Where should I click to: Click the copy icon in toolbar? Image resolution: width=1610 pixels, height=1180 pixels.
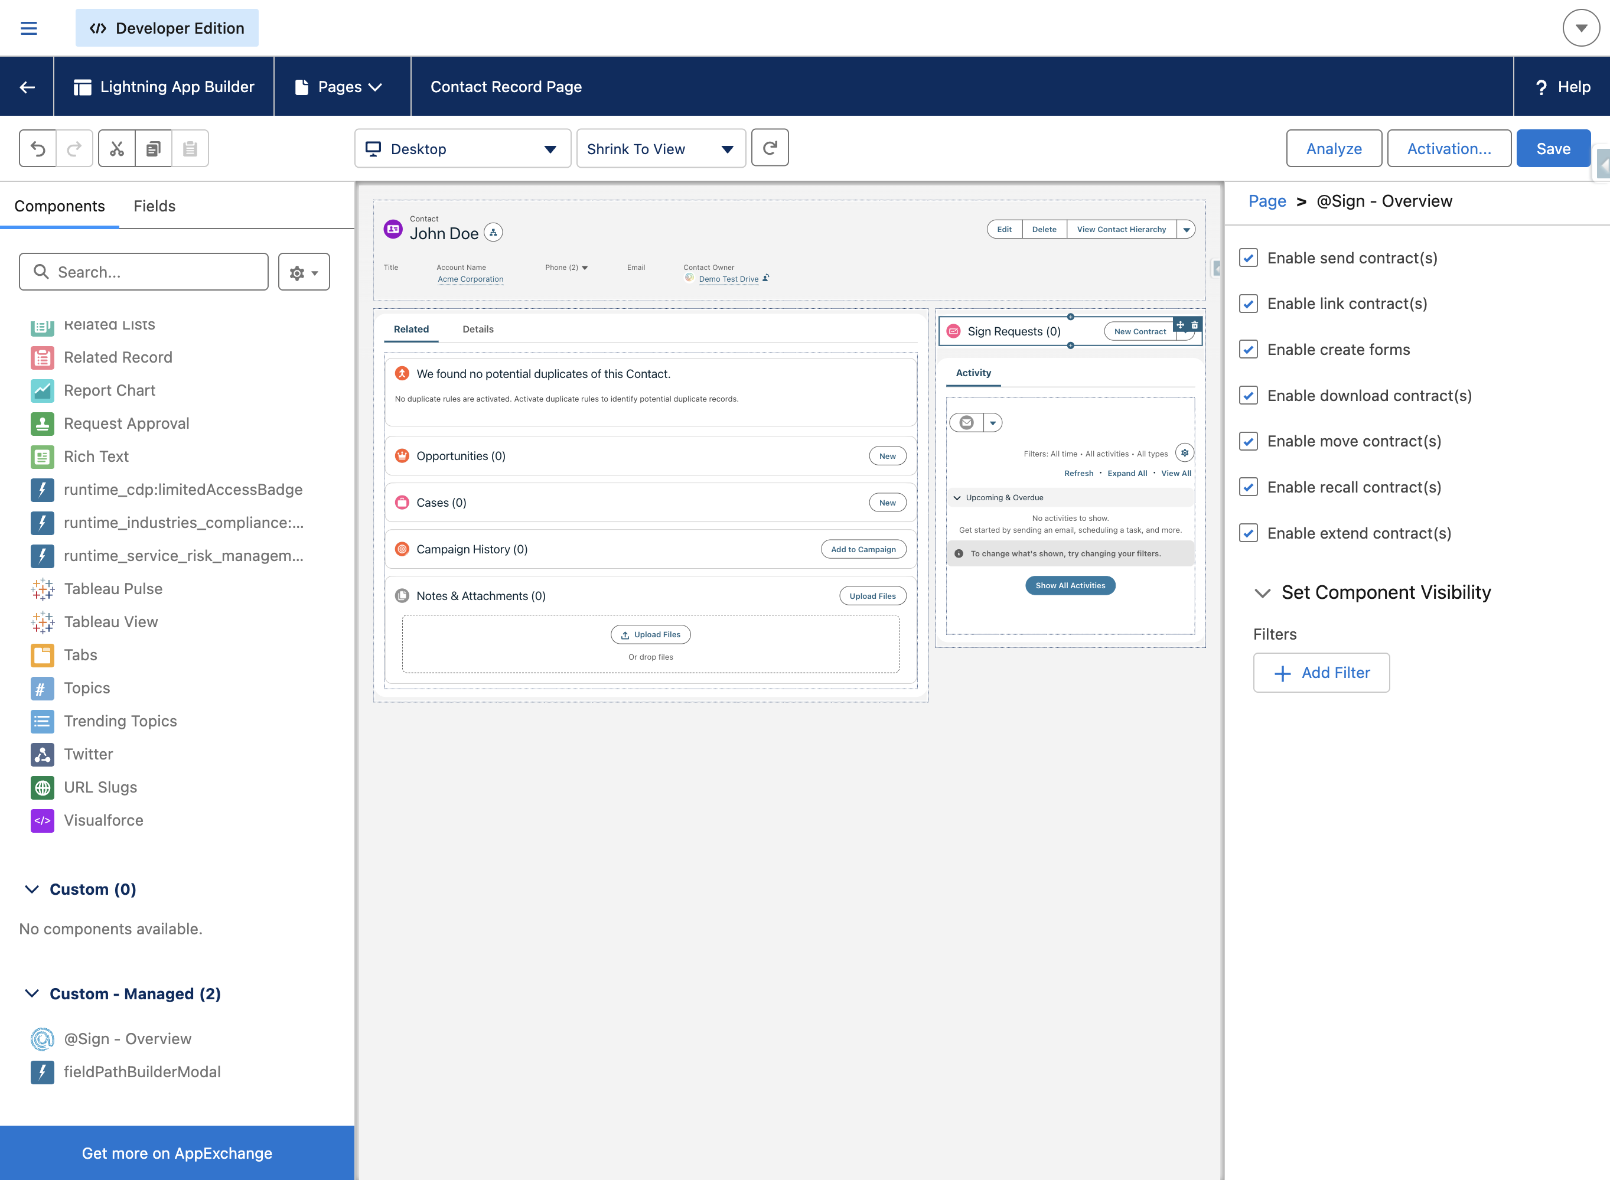(154, 149)
